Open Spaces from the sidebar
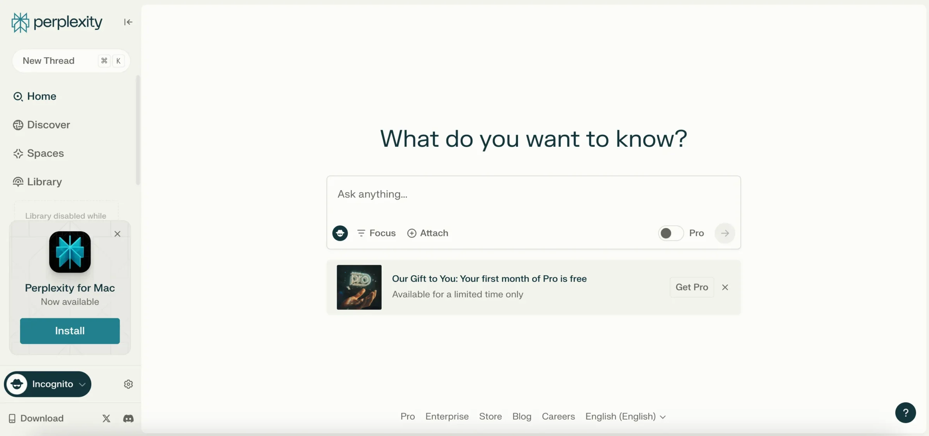This screenshot has height=436, width=929. 38,153
